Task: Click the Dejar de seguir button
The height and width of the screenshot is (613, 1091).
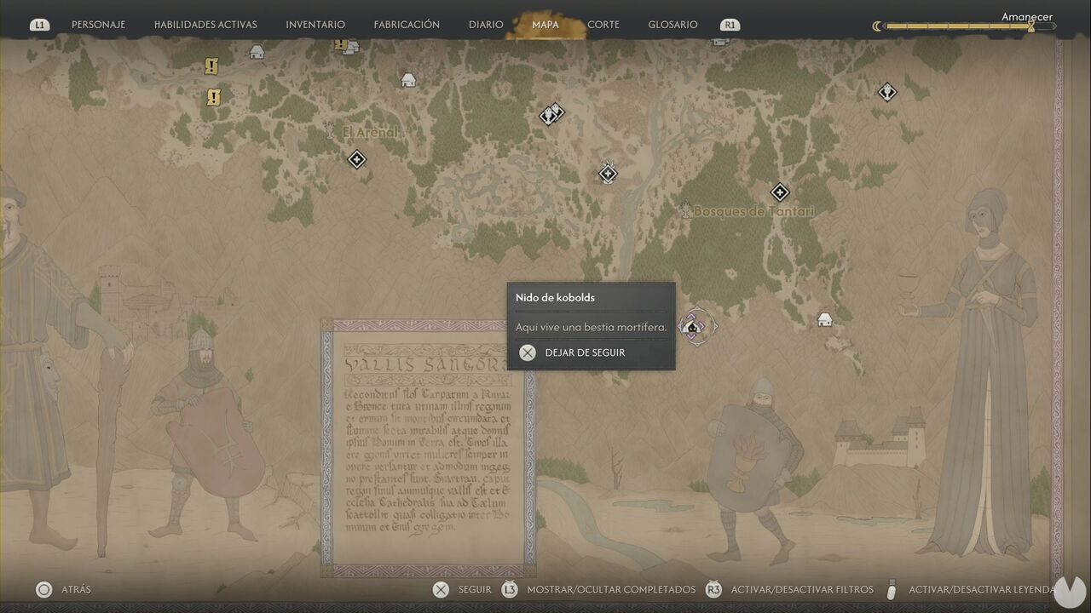Action: point(585,352)
